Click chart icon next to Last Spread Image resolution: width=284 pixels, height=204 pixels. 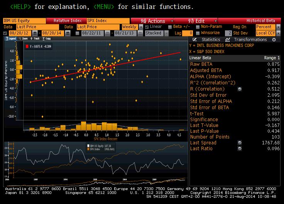[x=240, y=143]
